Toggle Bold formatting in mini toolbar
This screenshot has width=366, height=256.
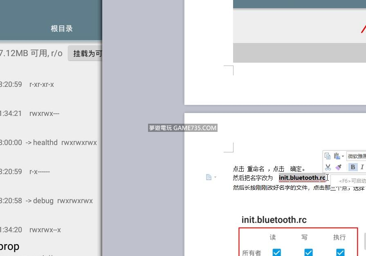(x=353, y=167)
